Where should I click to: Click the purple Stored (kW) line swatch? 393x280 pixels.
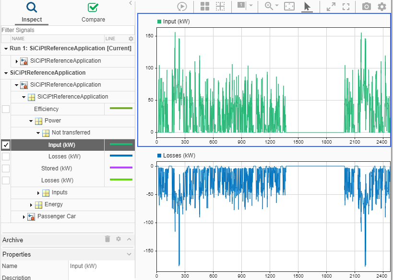pyautogui.click(x=121, y=168)
